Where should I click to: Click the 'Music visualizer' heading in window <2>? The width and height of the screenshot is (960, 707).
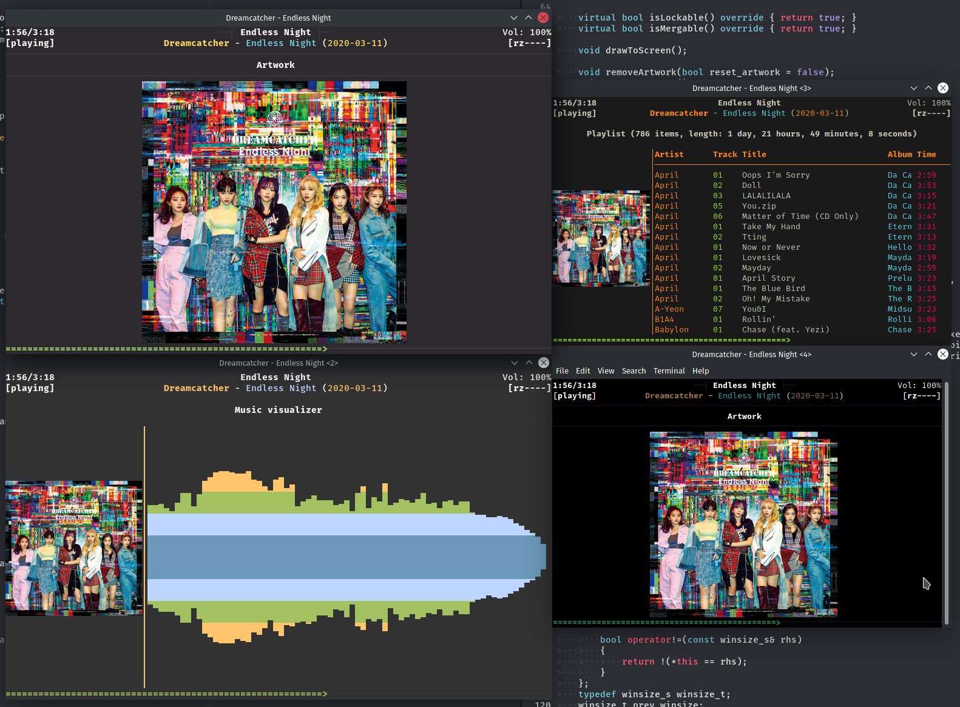(x=279, y=410)
